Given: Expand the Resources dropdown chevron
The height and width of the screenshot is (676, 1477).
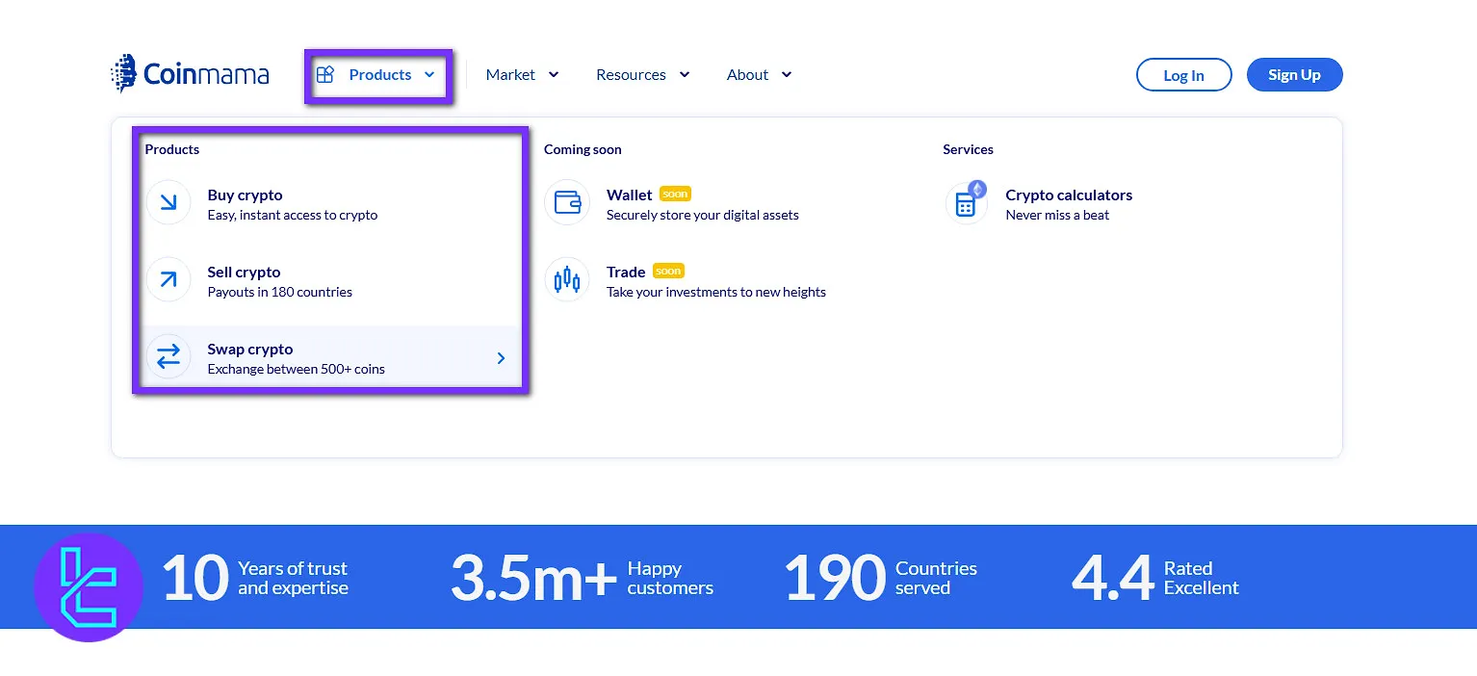Looking at the screenshot, I should 684,74.
